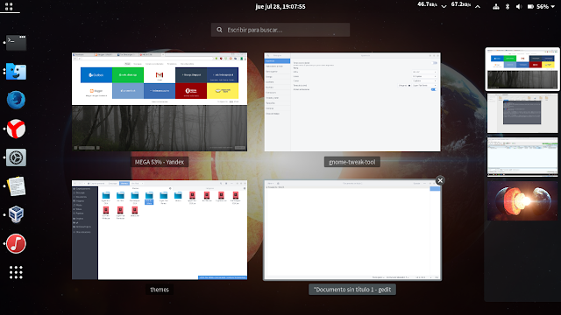The image size is (561, 315).
Task: Open the red music player dock icon
Action: 16,243
